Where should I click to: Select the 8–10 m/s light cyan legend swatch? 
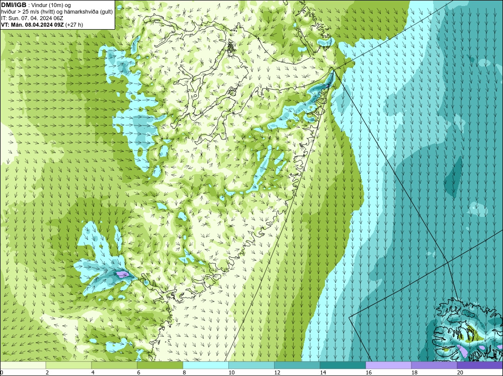pos(206,365)
